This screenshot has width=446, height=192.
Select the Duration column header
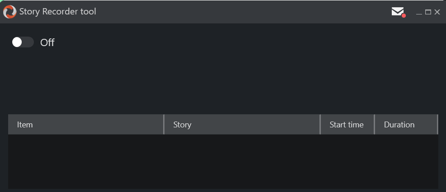coord(405,125)
